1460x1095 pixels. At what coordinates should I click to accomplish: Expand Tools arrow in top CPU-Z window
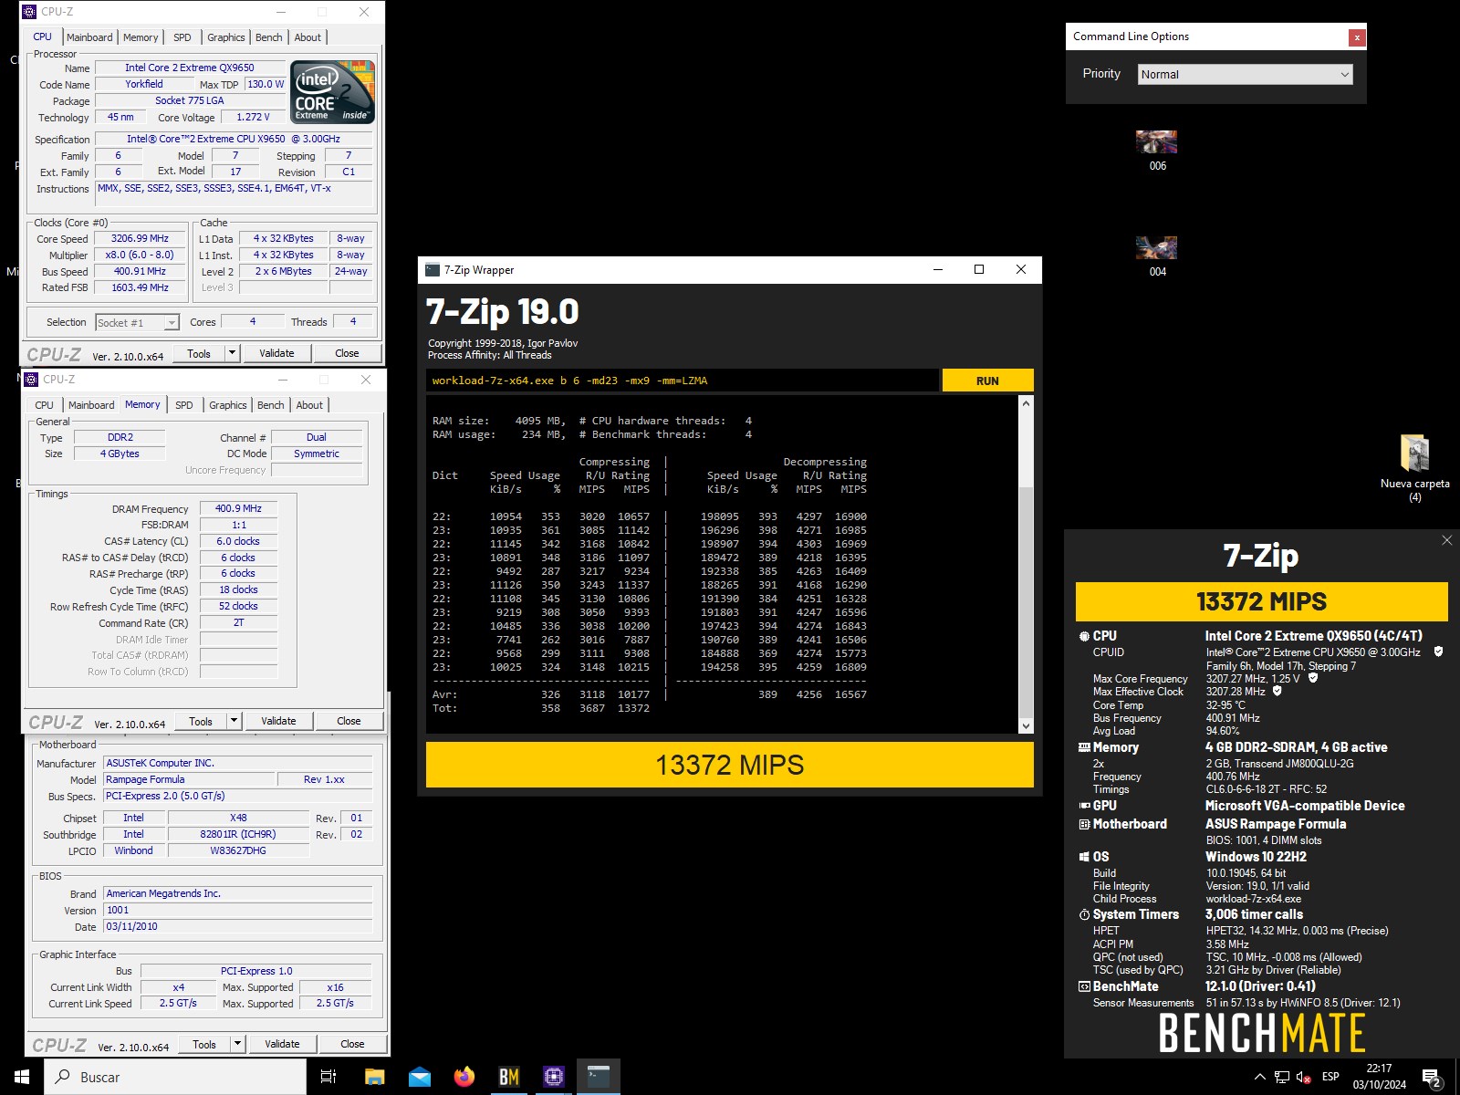(232, 353)
